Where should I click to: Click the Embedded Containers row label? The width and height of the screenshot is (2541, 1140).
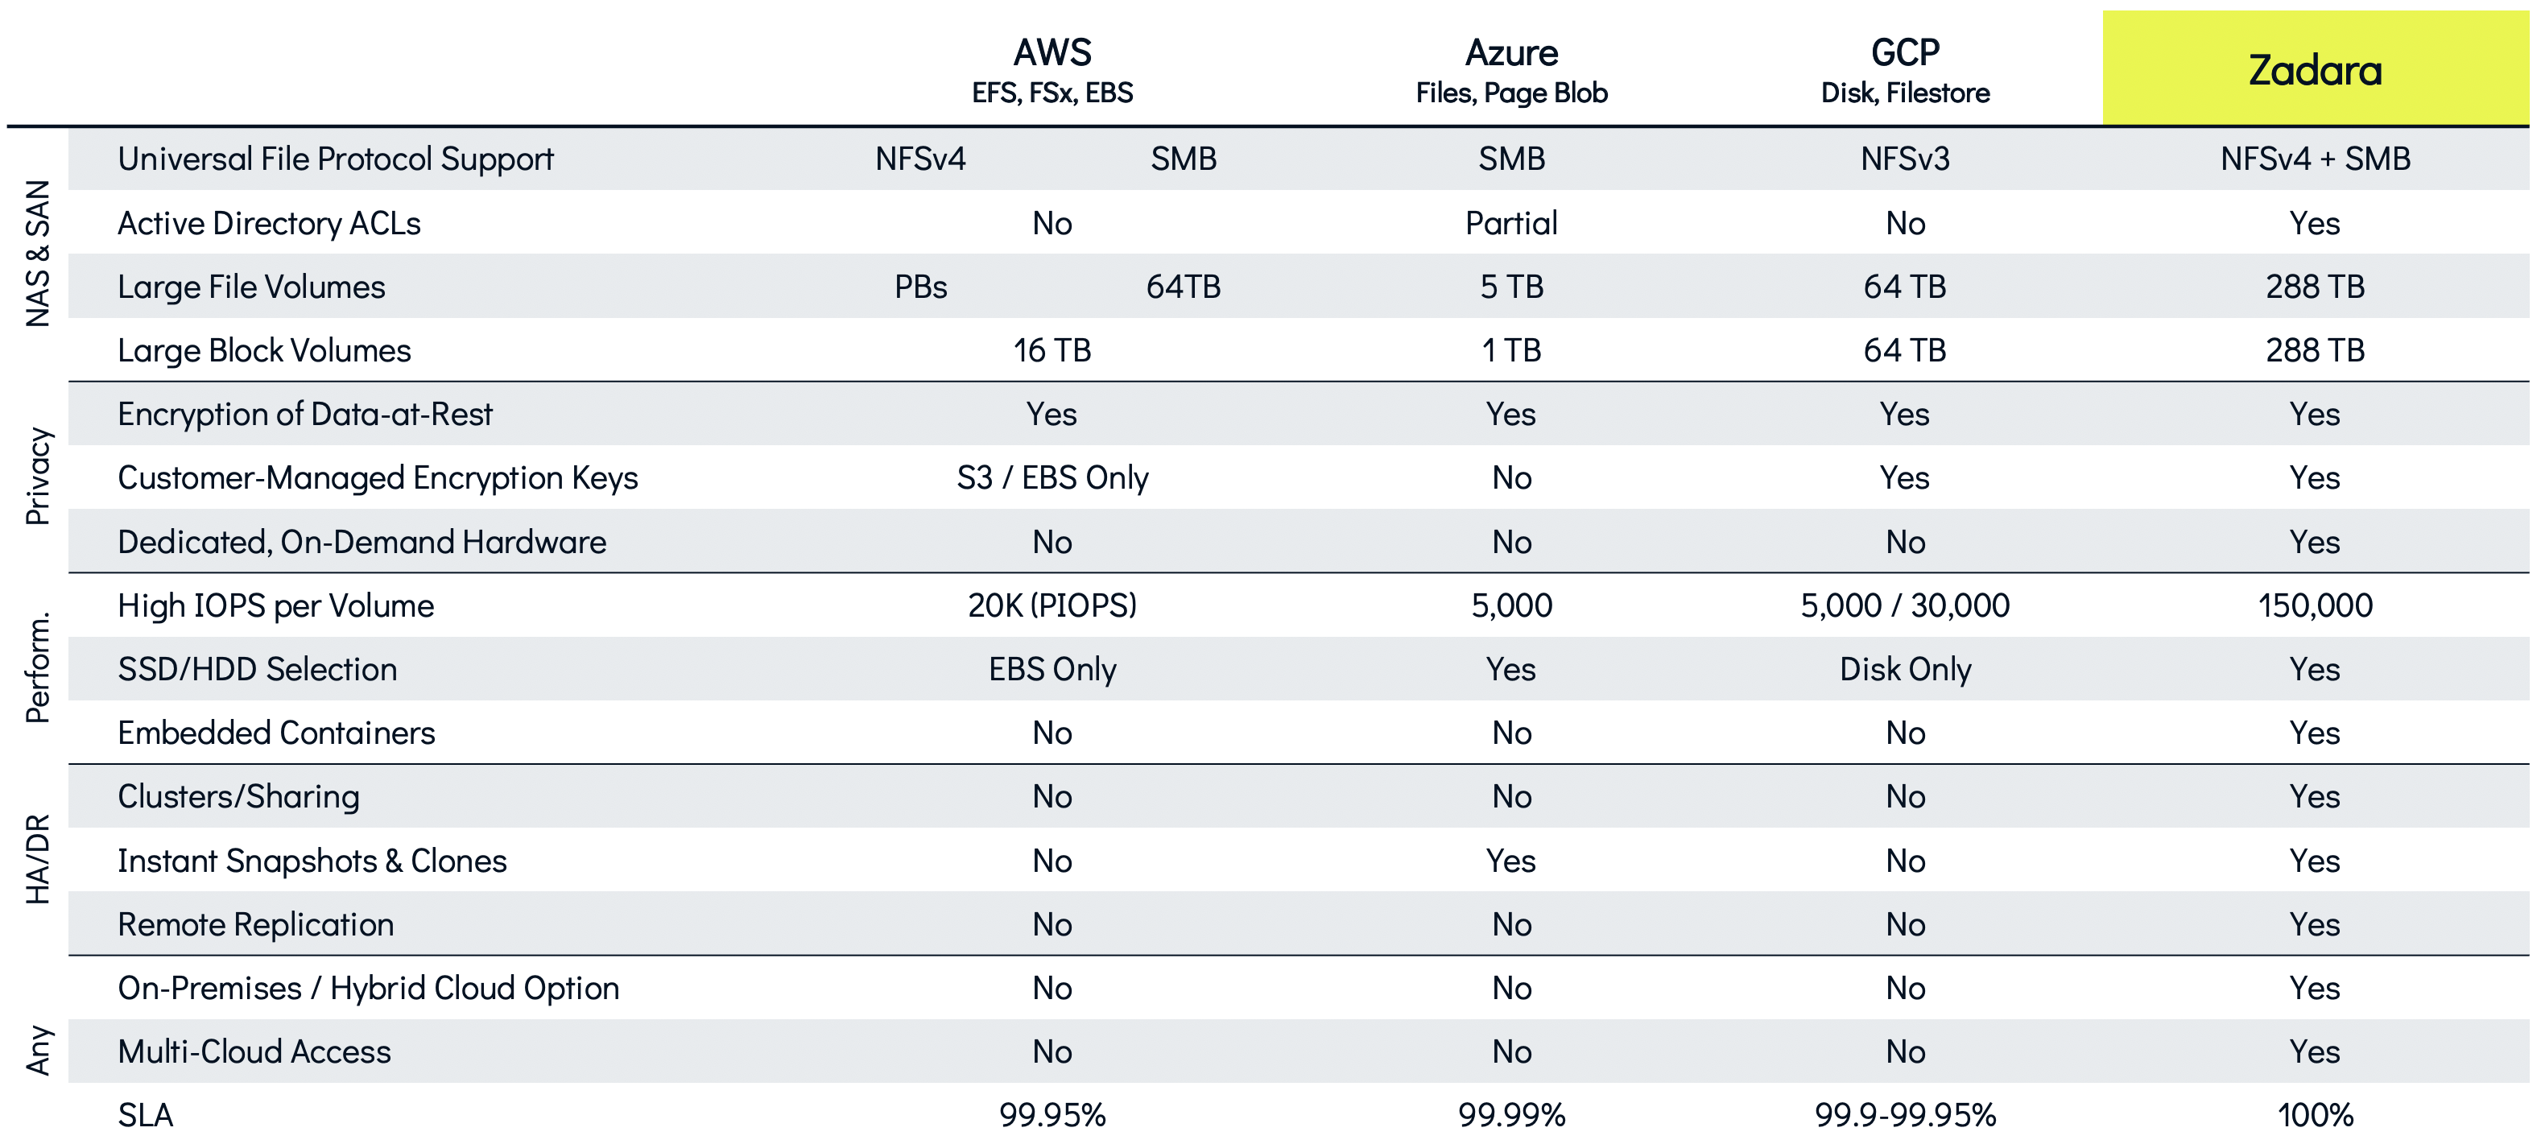coord(276,733)
